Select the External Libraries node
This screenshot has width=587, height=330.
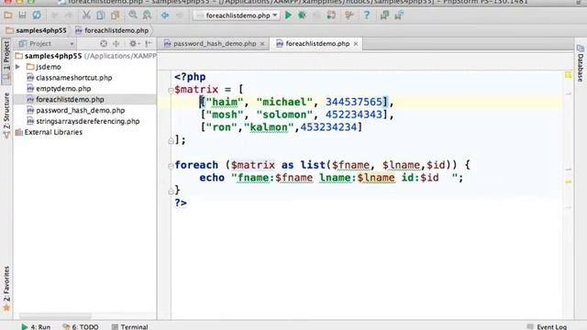coord(53,132)
